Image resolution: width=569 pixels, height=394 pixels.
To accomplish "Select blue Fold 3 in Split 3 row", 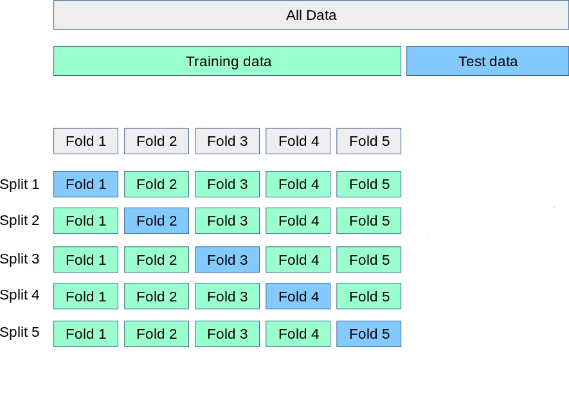I will pyautogui.click(x=227, y=260).
